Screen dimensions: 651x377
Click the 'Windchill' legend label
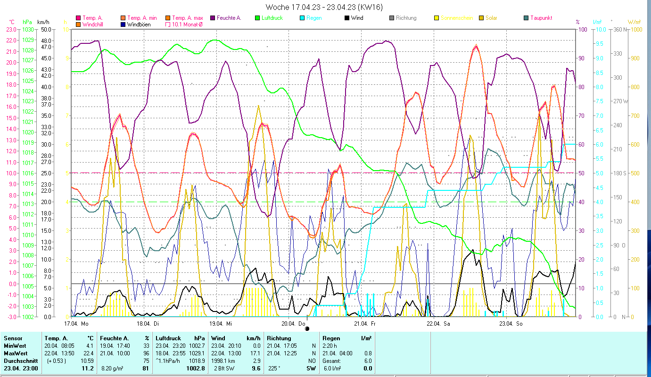click(93, 24)
